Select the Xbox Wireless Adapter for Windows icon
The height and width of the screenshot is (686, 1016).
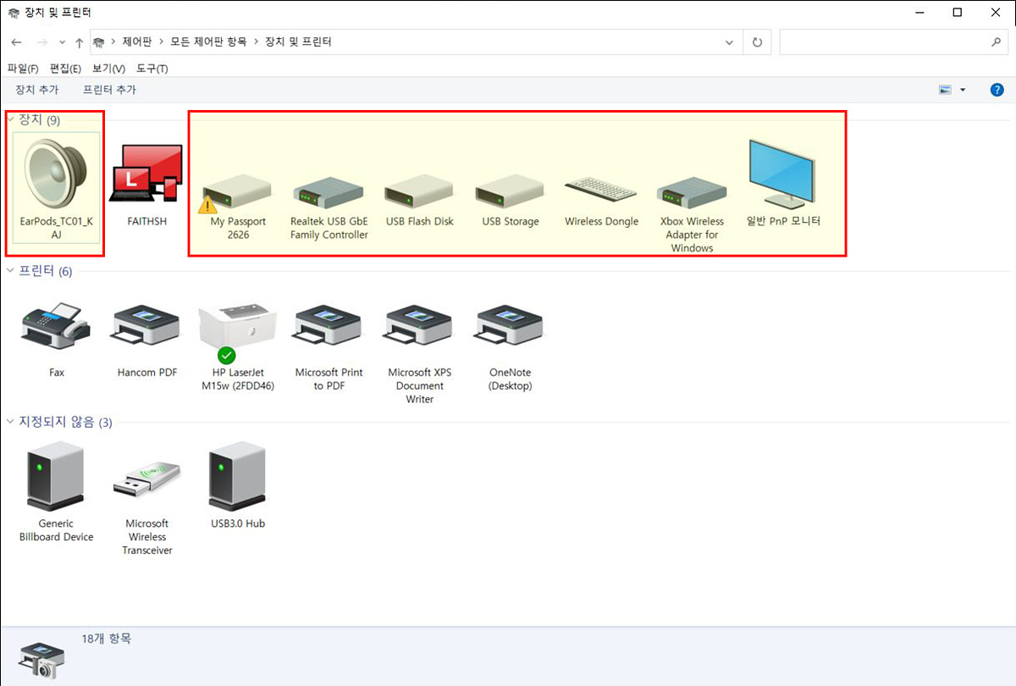692,192
